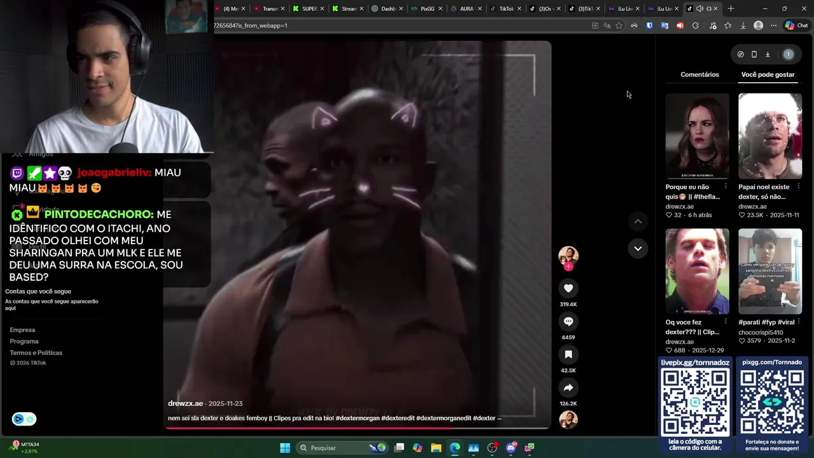Open 'Porque eu não quis' video thumbnail
This screenshot has width=814, height=458.
pos(697,136)
